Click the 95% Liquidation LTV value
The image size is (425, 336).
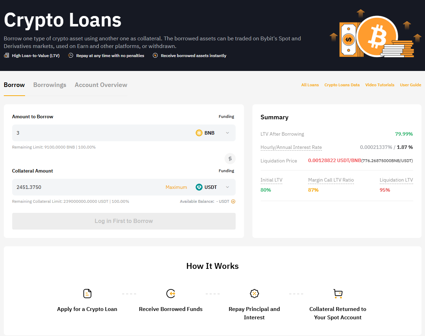pos(385,190)
